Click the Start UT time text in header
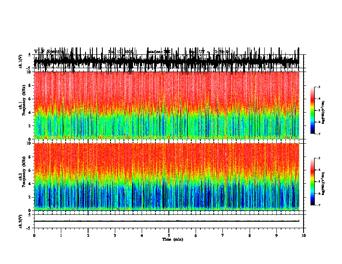Viewport: 342px width, 264px height. point(209,52)
